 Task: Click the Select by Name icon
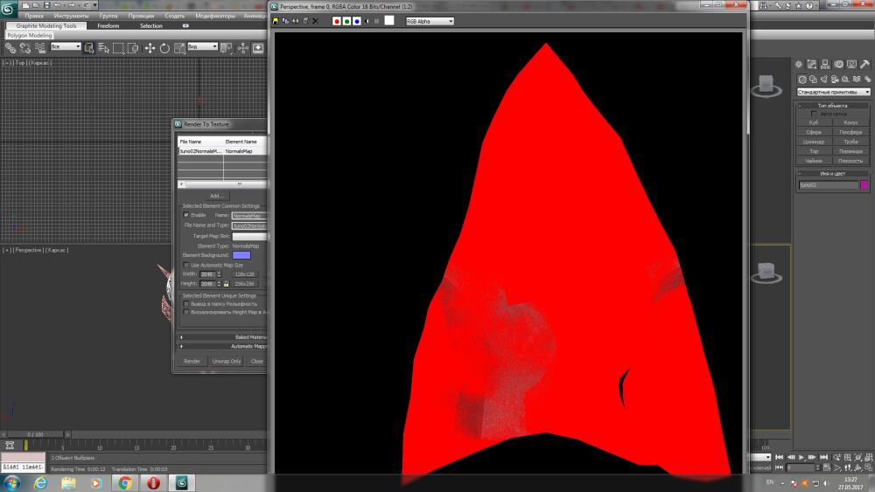coord(103,48)
